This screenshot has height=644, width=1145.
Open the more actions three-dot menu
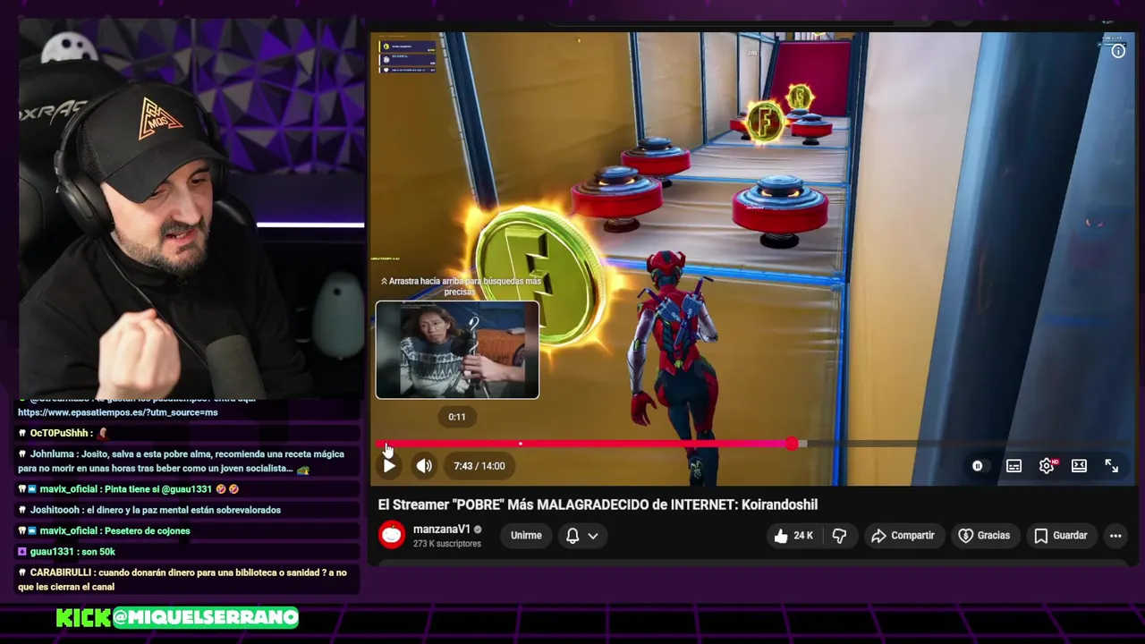[1115, 536]
